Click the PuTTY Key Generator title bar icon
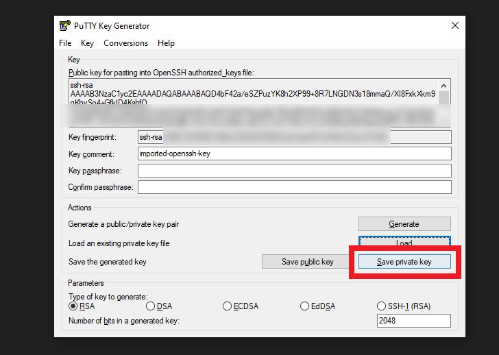This screenshot has height=355, width=499. tap(65, 26)
